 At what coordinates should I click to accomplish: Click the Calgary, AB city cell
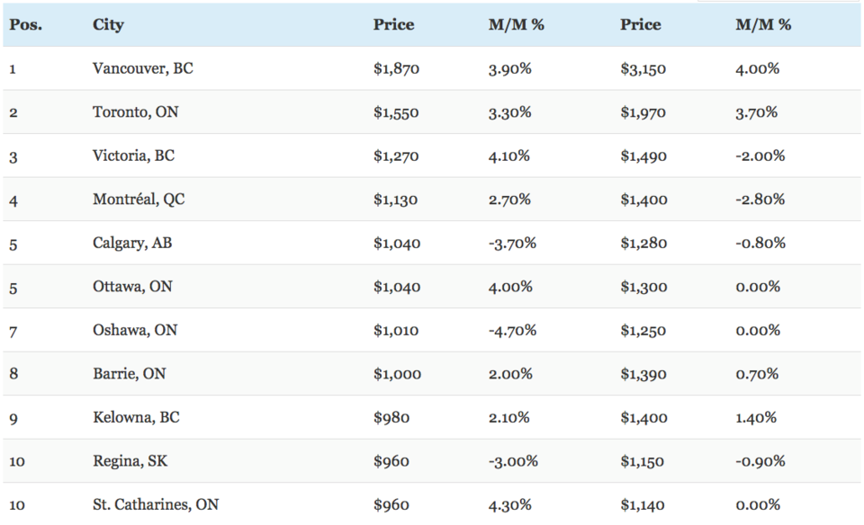tap(132, 243)
